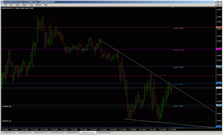This screenshot has width=223, height=135.
Task: Click the GBPUSDFXF,M15 price header in chart corner
Action: 17,9
